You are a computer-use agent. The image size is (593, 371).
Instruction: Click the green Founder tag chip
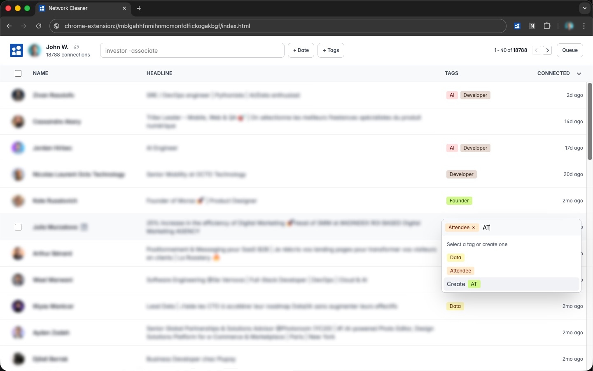(459, 201)
